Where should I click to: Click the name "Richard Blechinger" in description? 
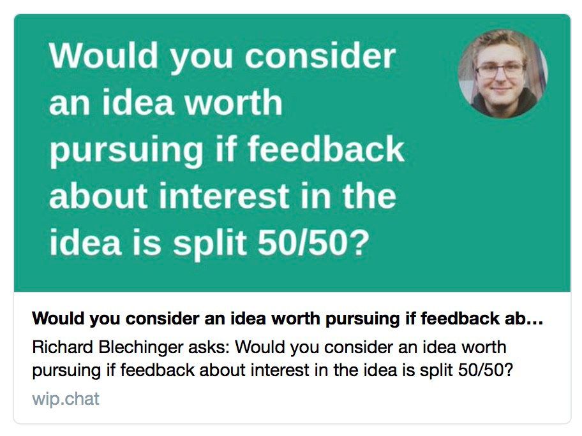pyautogui.click(x=108, y=347)
